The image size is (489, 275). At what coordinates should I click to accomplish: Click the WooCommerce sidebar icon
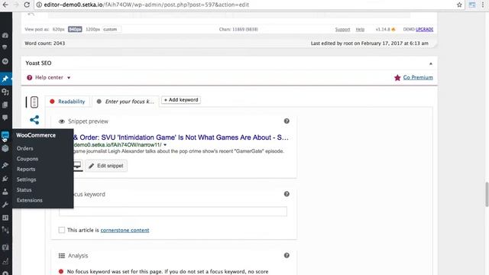click(5, 135)
